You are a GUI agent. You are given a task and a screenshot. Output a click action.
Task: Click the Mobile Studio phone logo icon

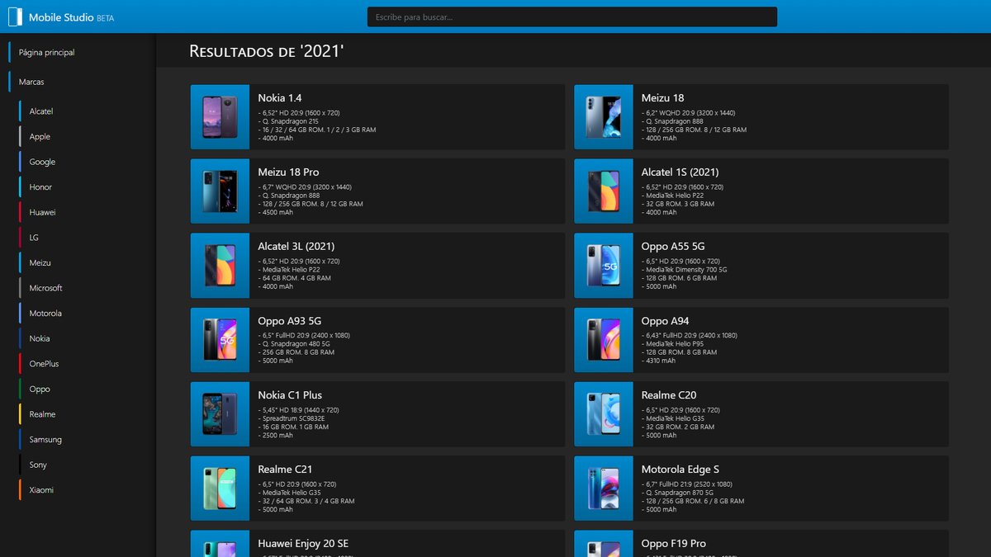pyautogui.click(x=15, y=17)
